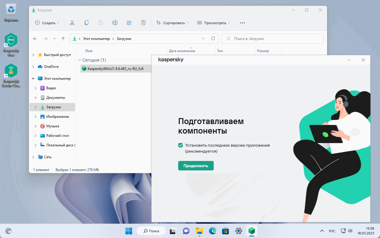
Task: Minimize the Kaspersky installer window
Action: tap(349, 60)
